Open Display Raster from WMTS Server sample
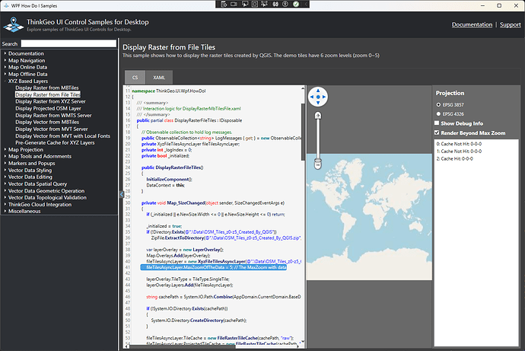The image size is (525, 351). click(53, 115)
